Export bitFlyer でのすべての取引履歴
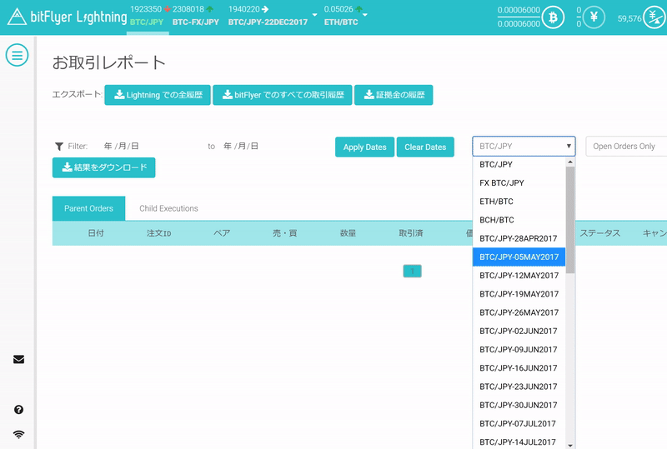Viewport: 667px width, 449px height. tap(283, 95)
